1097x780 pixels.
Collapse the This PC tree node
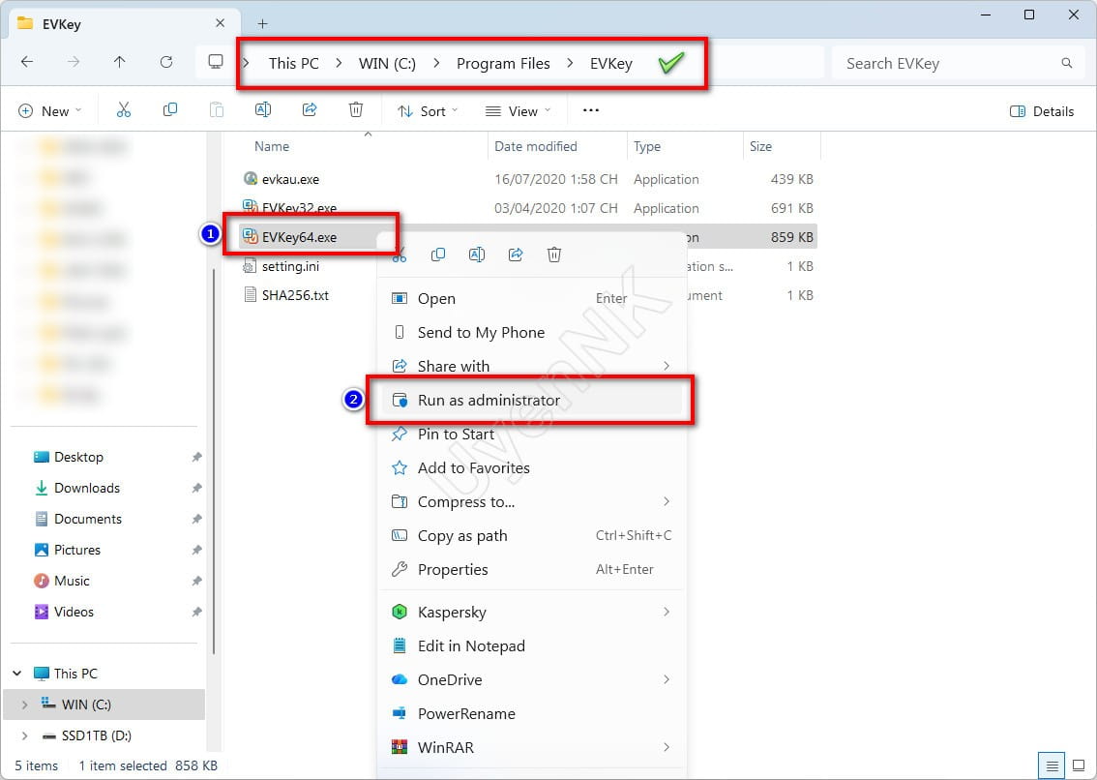tap(16, 674)
